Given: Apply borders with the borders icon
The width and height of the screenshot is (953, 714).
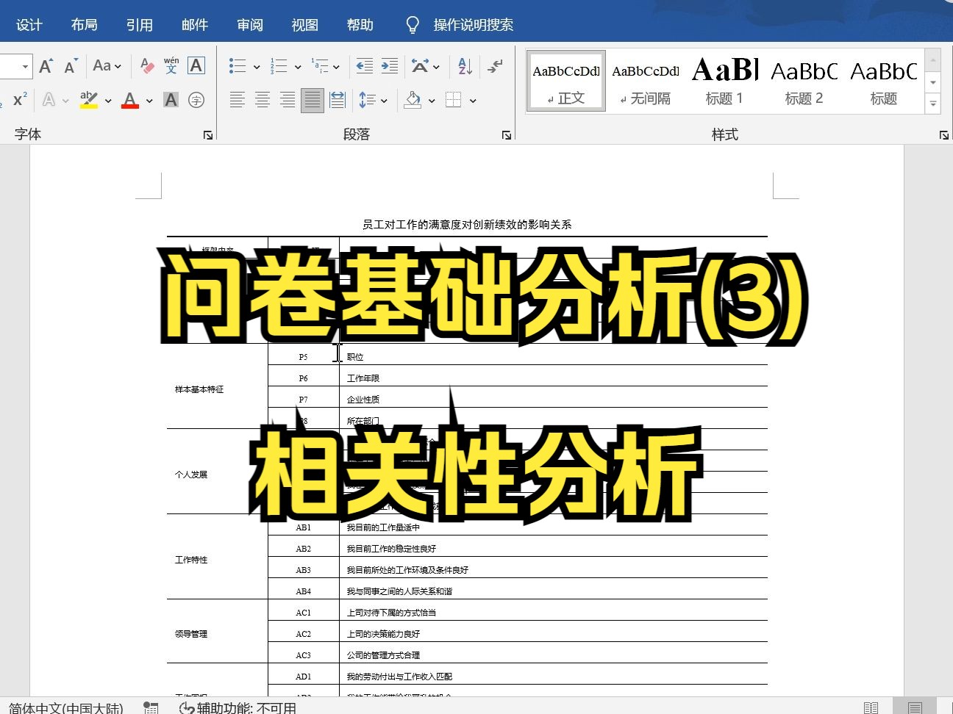Looking at the screenshot, I should pos(454,100).
